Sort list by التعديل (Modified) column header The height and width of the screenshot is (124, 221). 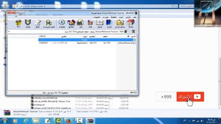tap(64, 37)
